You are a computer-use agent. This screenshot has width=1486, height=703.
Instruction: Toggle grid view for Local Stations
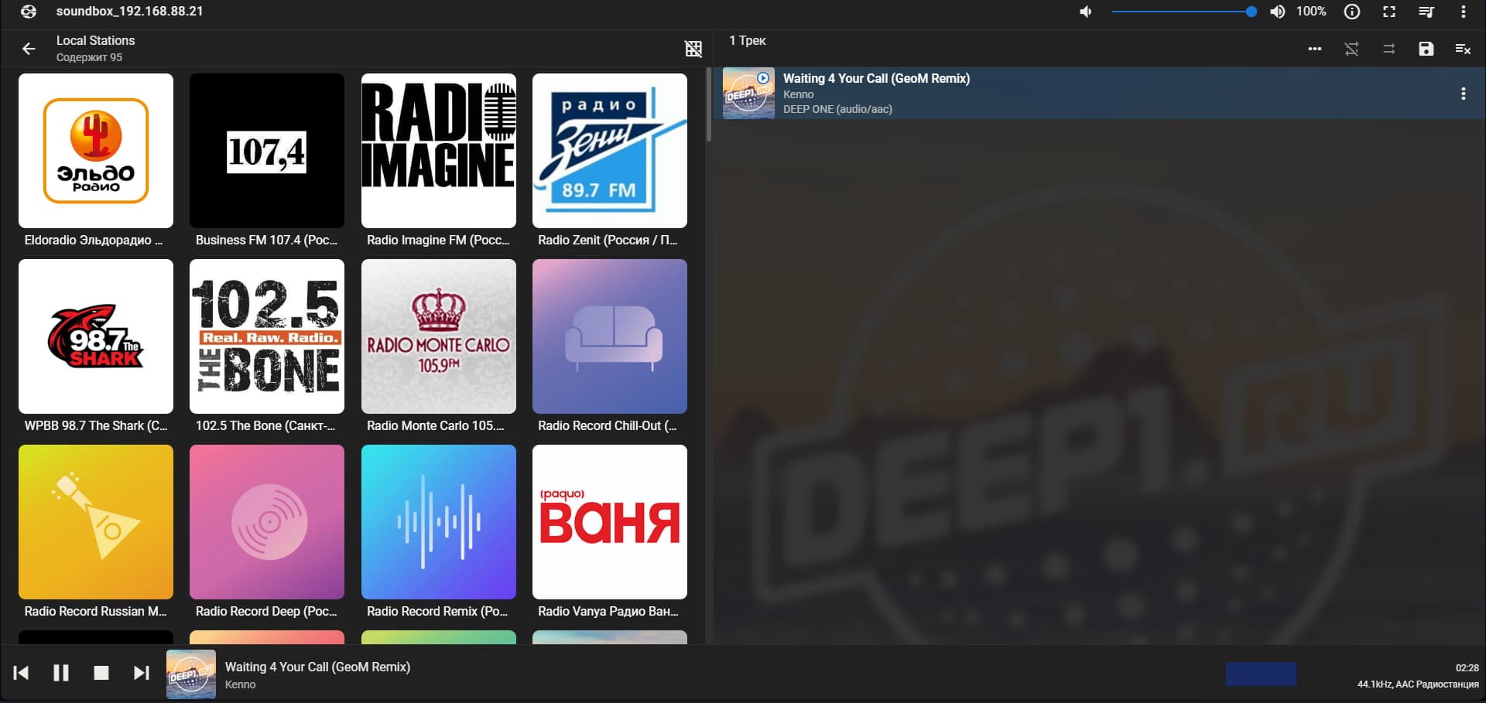[x=693, y=49]
